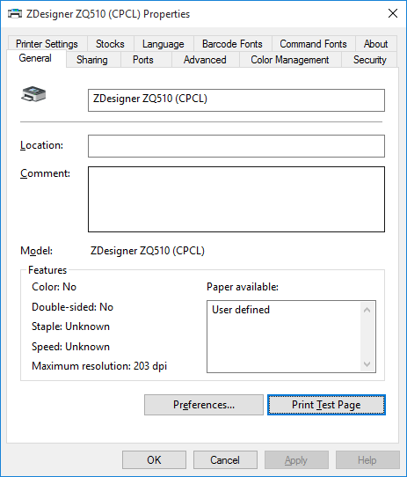Switch to the Printer Settings tab
This screenshot has width=407, height=477.
pos(47,44)
